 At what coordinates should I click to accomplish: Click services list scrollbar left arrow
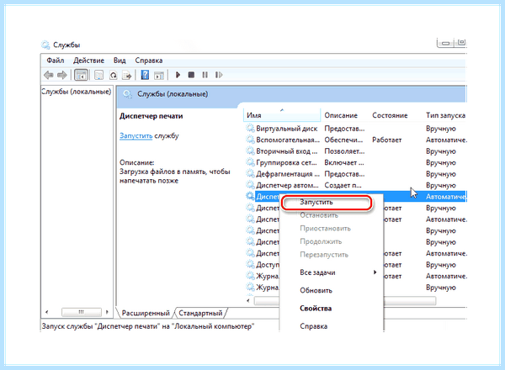(x=248, y=301)
